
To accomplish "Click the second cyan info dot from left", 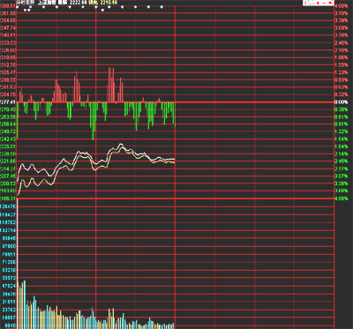I will tap(30, 7).
